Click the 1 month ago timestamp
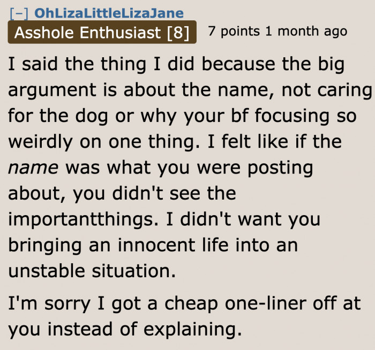375x350 pixels. click(306, 32)
